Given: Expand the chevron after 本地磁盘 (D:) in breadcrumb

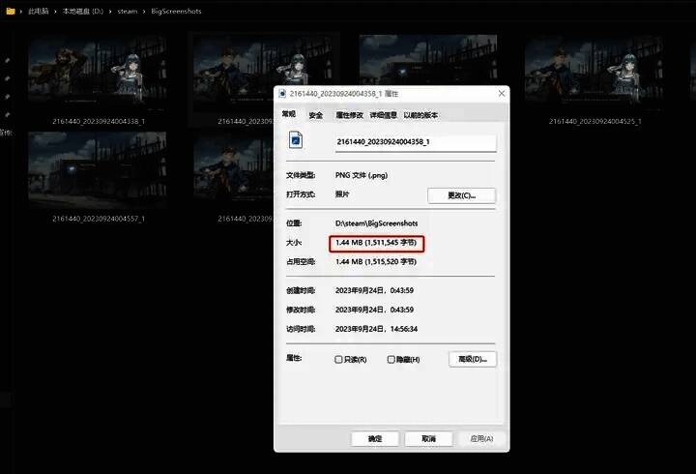Looking at the screenshot, I should 111,11.
